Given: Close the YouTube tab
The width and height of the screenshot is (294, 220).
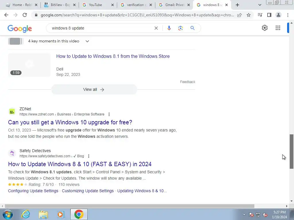Looking at the screenshot, I should pos(113,5).
